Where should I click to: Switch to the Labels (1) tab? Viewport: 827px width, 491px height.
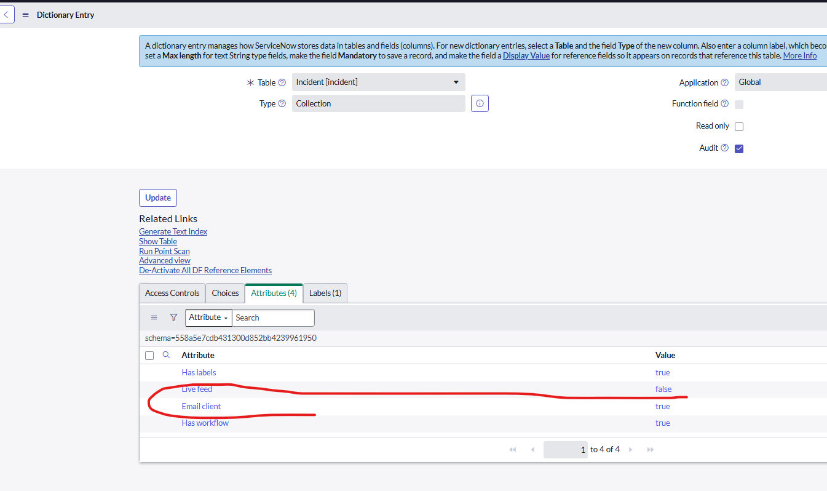click(x=325, y=293)
